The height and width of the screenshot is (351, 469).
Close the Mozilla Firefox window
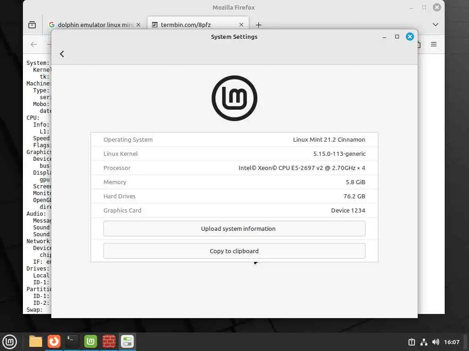pyautogui.click(x=437, y=7)
